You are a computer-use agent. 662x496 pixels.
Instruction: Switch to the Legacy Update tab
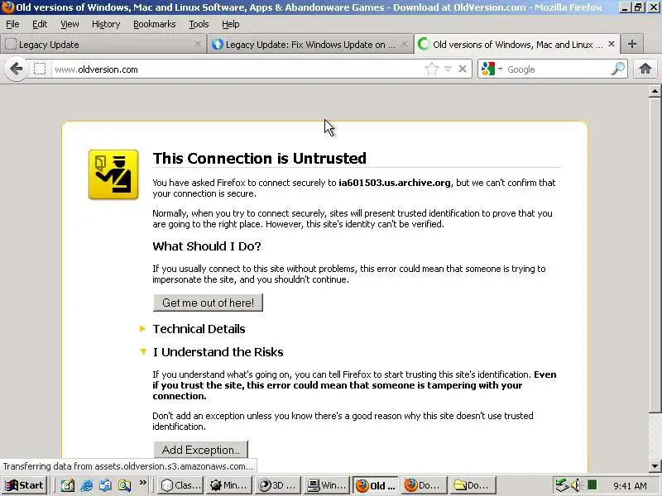coord(103,45)
